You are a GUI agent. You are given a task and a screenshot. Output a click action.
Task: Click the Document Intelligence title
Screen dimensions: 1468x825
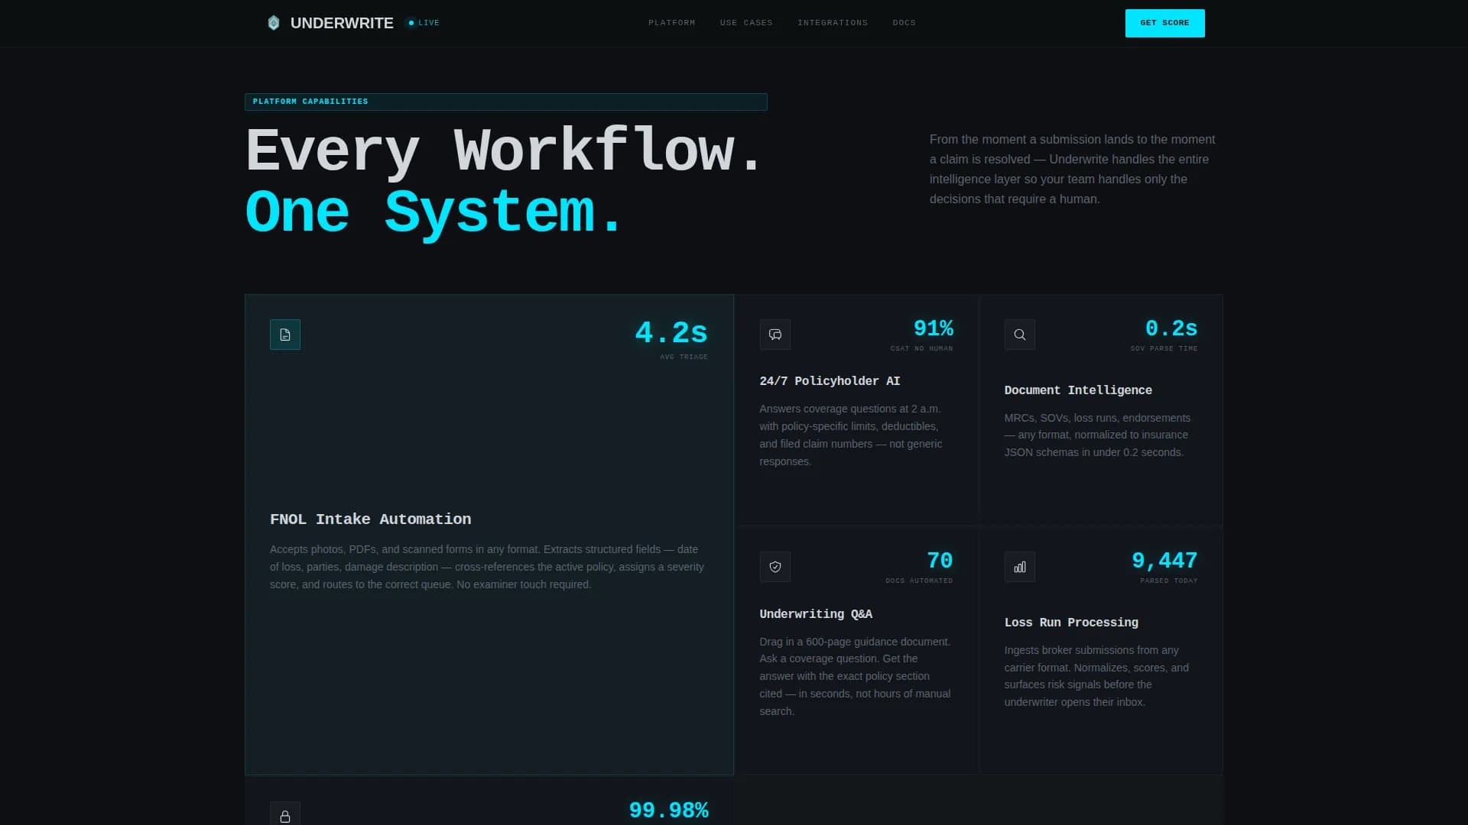[x=1078, y=390]
